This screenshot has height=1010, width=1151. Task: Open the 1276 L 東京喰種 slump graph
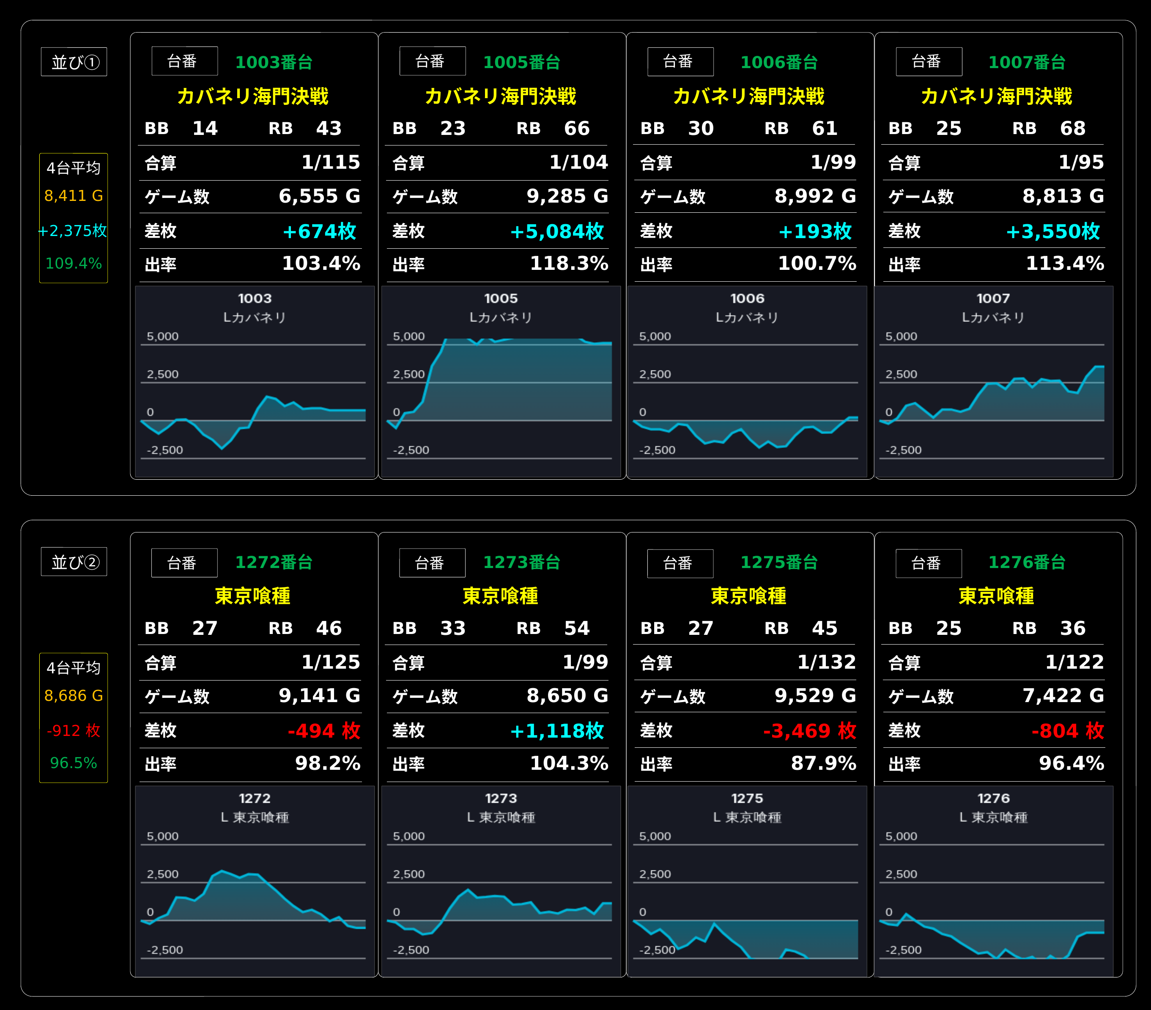click(993, 881)
